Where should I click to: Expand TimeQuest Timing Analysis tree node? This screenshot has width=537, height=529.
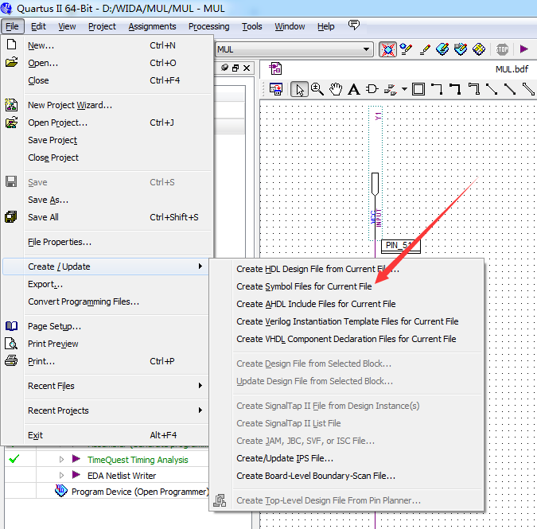(61, 459)
